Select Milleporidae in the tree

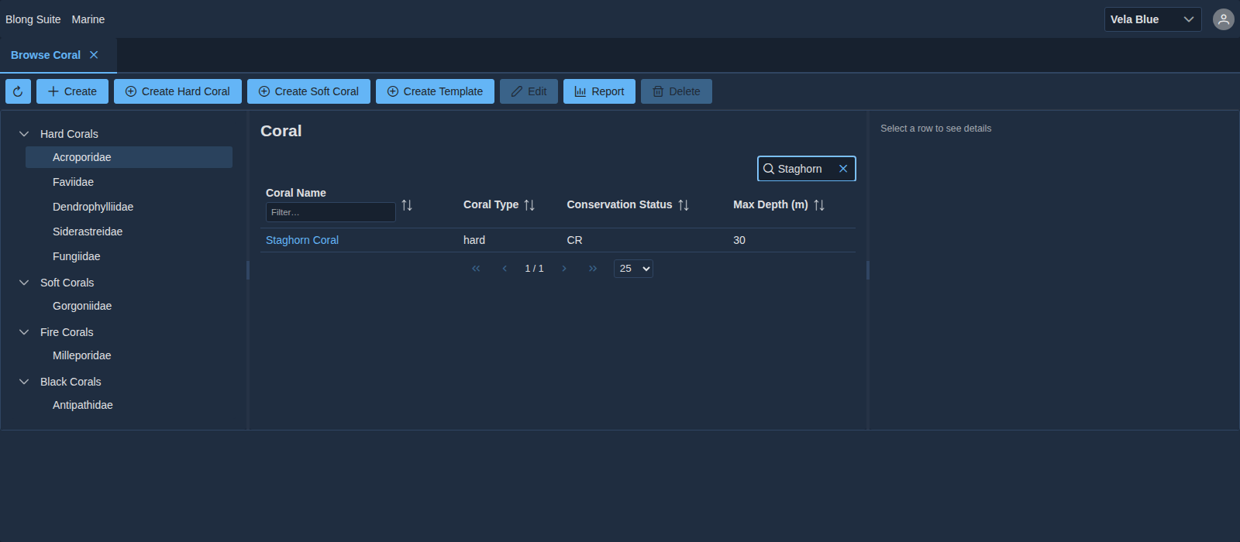point(129,355)
